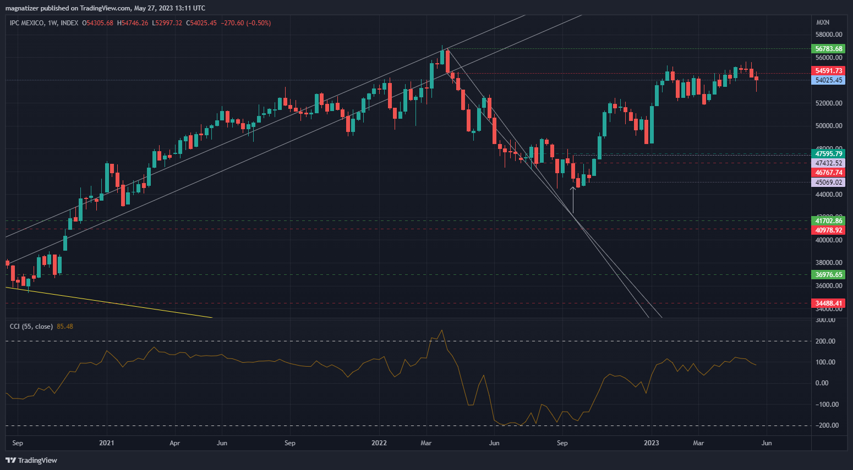Select the green 41702.86 level label
The image size is (853, 470).
(x=828, y=221)
